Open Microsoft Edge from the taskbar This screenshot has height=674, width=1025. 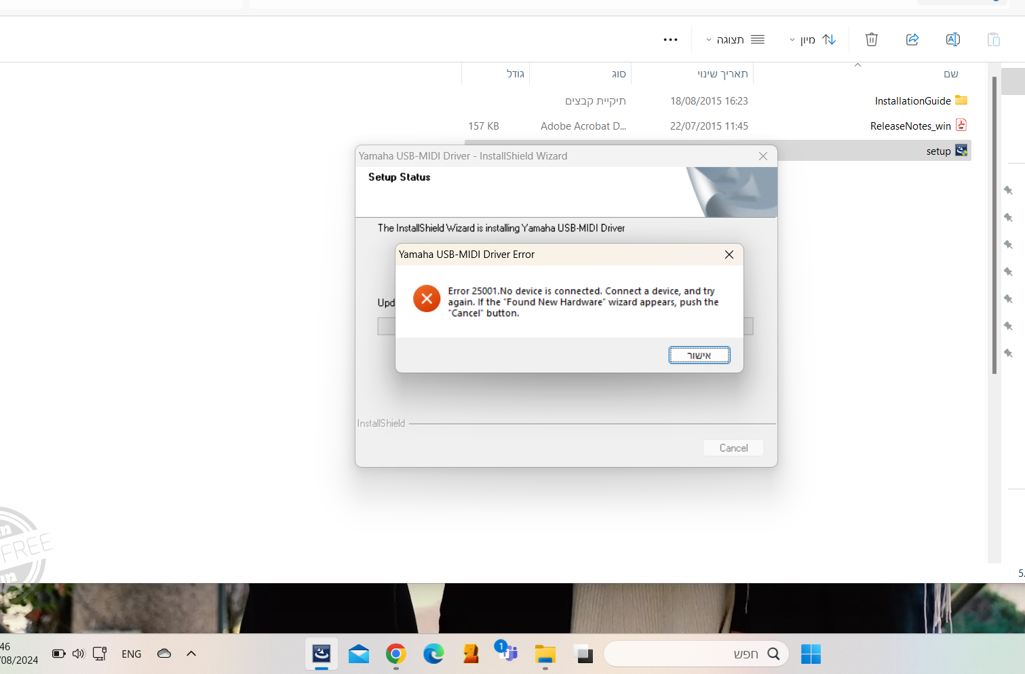pos(433,654)
